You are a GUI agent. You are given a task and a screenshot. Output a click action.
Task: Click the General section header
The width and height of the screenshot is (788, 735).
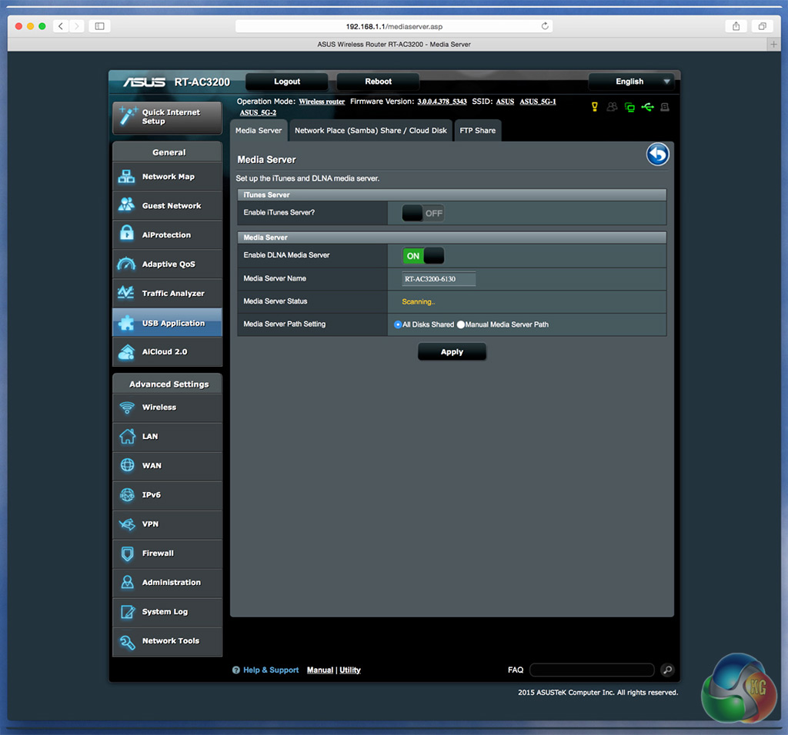tap(167, 152)
